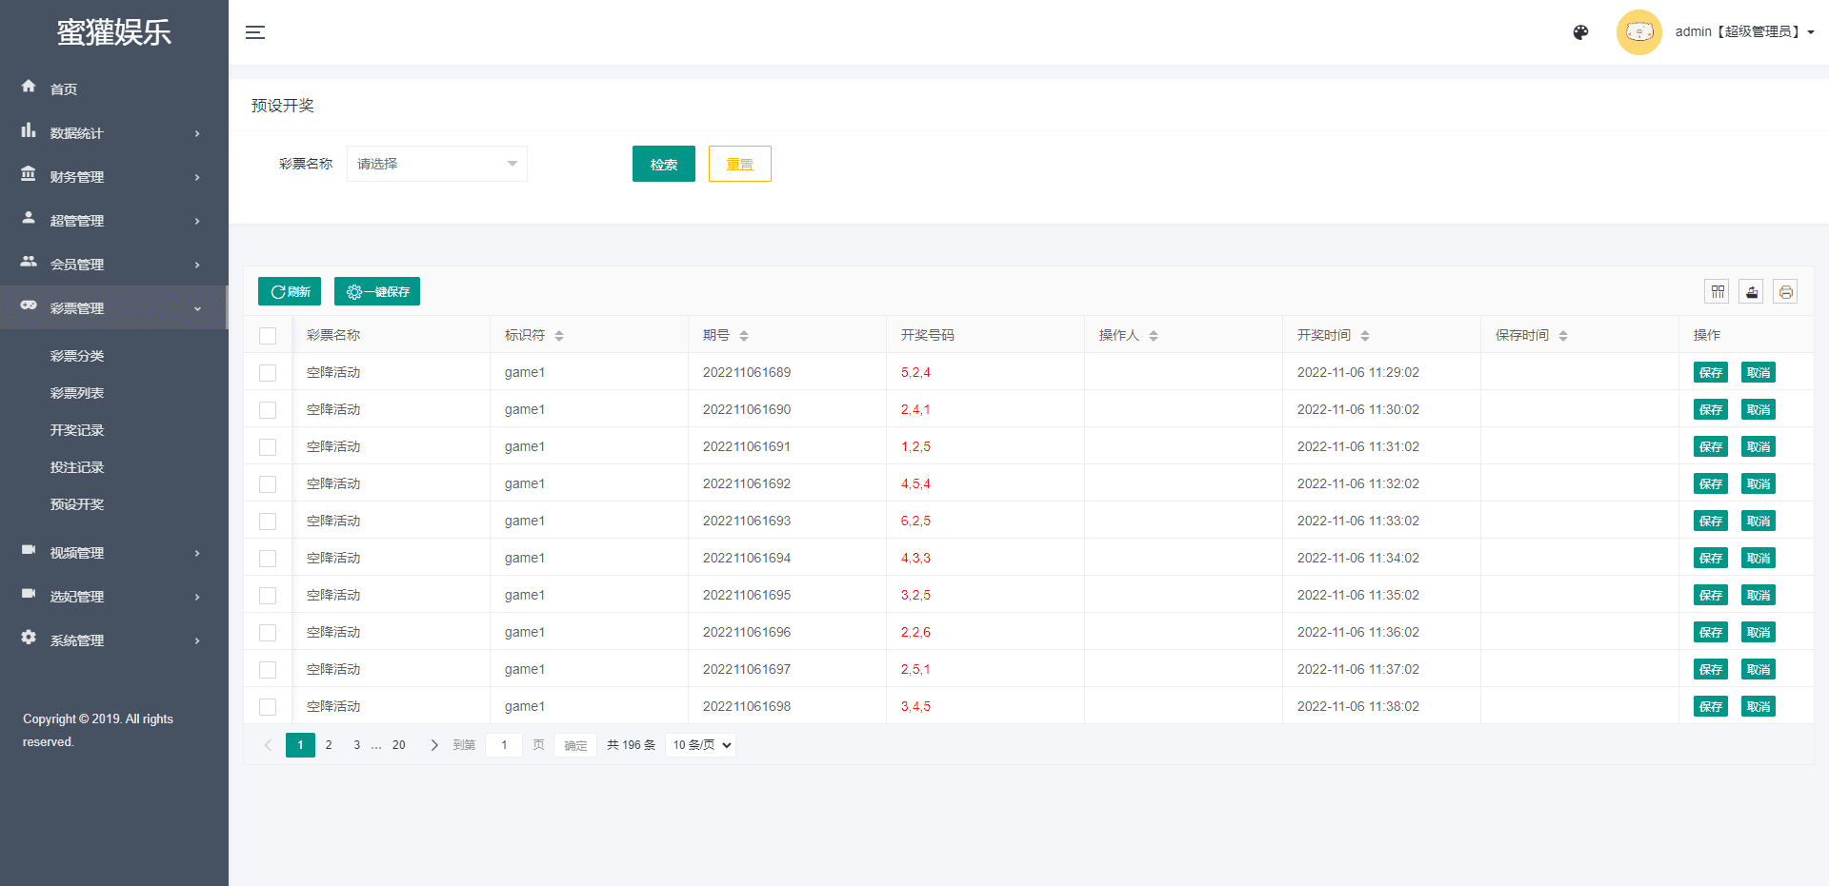Open the 彩票名称 请选择 dropdown

click(436, 164)
